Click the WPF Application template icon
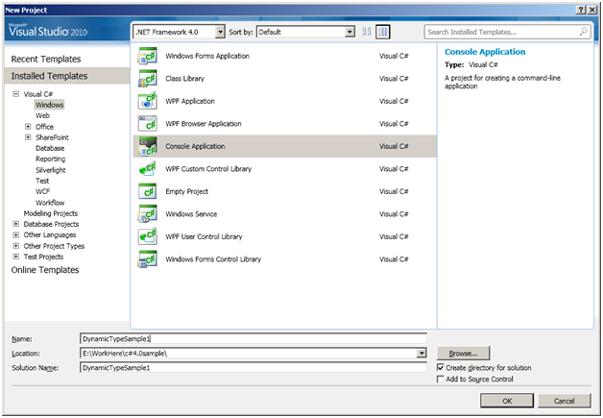This screenshot has height=418, width=603. point(148,101)
